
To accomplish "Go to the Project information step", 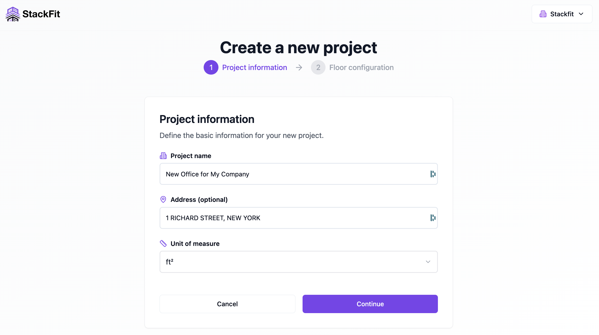I will tap(254, 67).
